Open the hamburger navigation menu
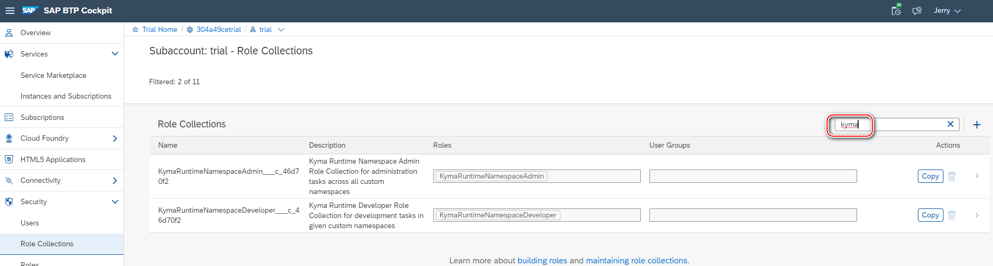 pyautogui.click(x=10, y=11)
